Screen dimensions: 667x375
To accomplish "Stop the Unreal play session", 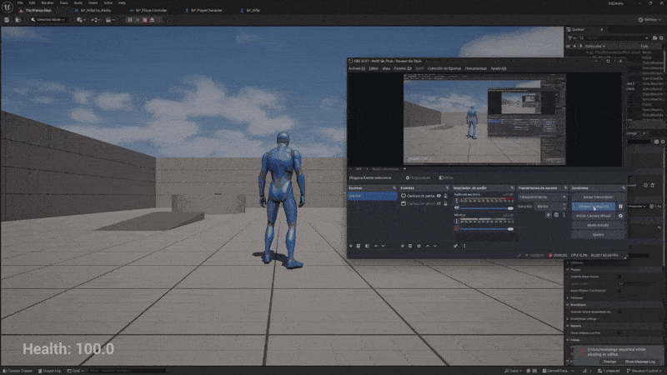I will click(144, 19).
